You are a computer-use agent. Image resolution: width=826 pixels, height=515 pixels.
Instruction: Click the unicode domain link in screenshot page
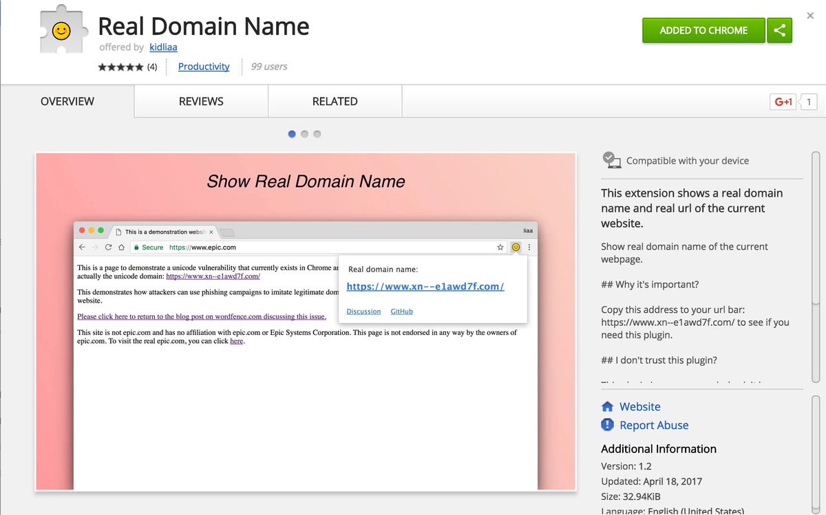[213, 276]
